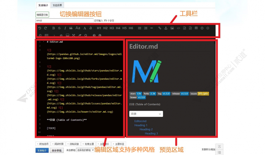The width and height of the screenshot is (265, 155).
Task: Insert a level 2 heading with H2
Action: [105, 28]
